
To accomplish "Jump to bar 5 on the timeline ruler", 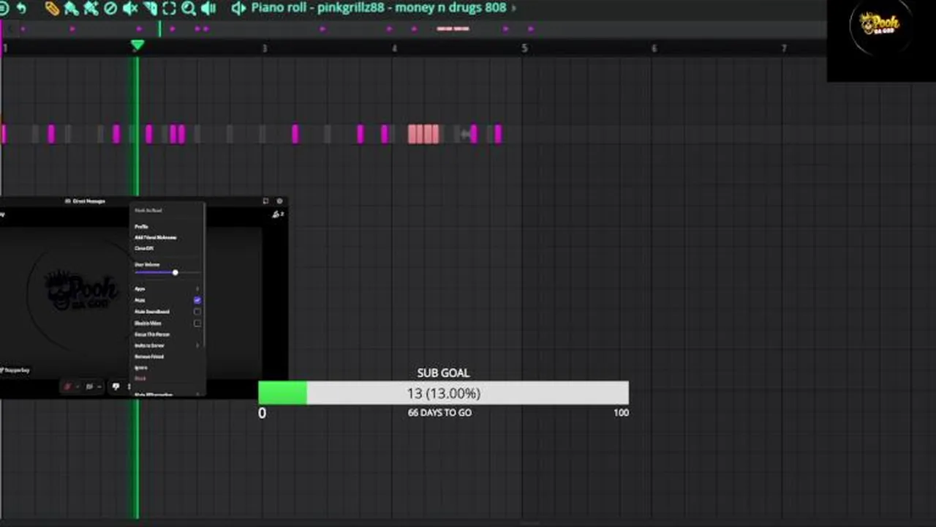I will coord(524,48).
